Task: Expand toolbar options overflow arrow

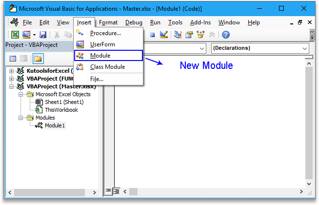Action: [312, 35]
